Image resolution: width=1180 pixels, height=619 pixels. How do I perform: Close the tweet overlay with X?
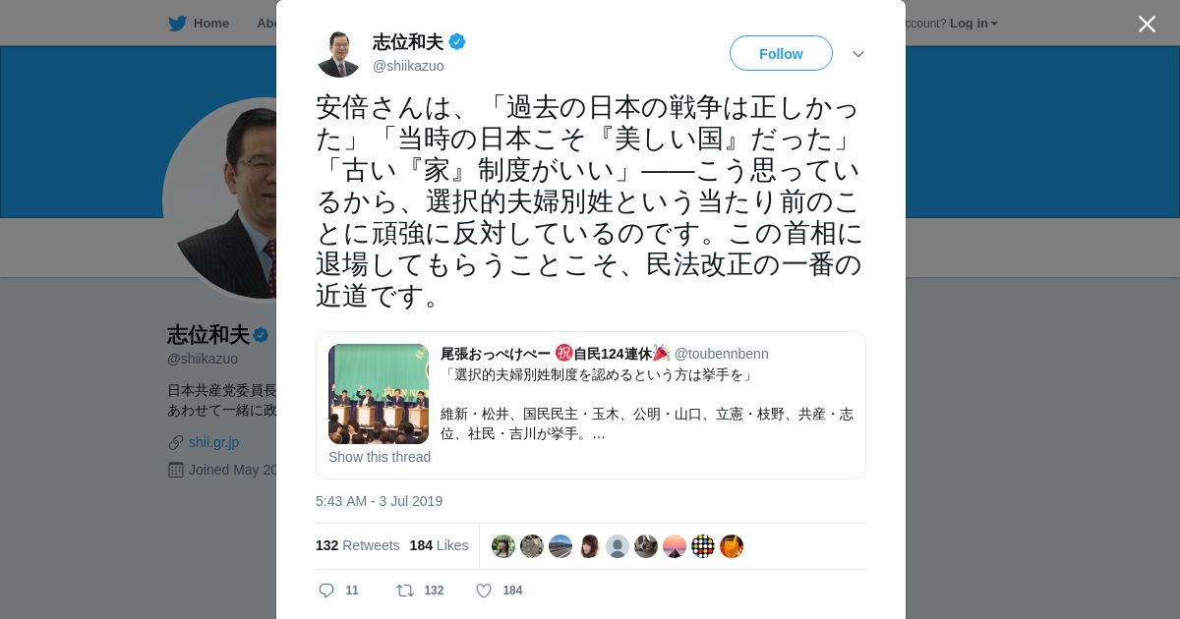click(1147, 24)
